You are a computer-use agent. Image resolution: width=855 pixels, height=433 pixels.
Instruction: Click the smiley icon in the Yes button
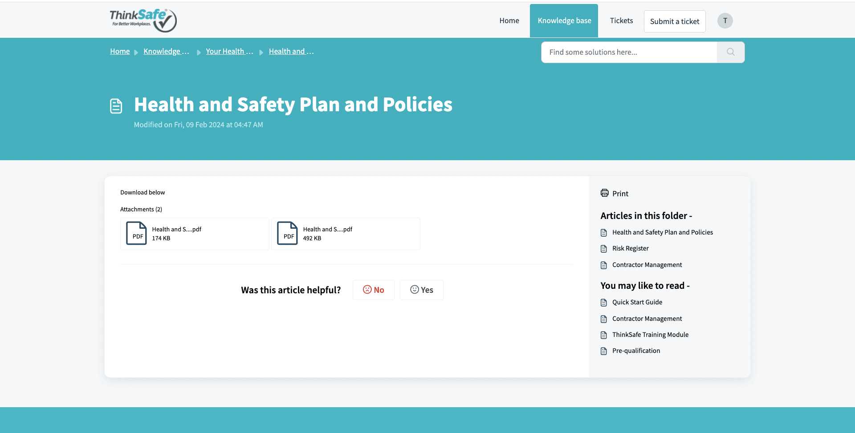(415, 290)
